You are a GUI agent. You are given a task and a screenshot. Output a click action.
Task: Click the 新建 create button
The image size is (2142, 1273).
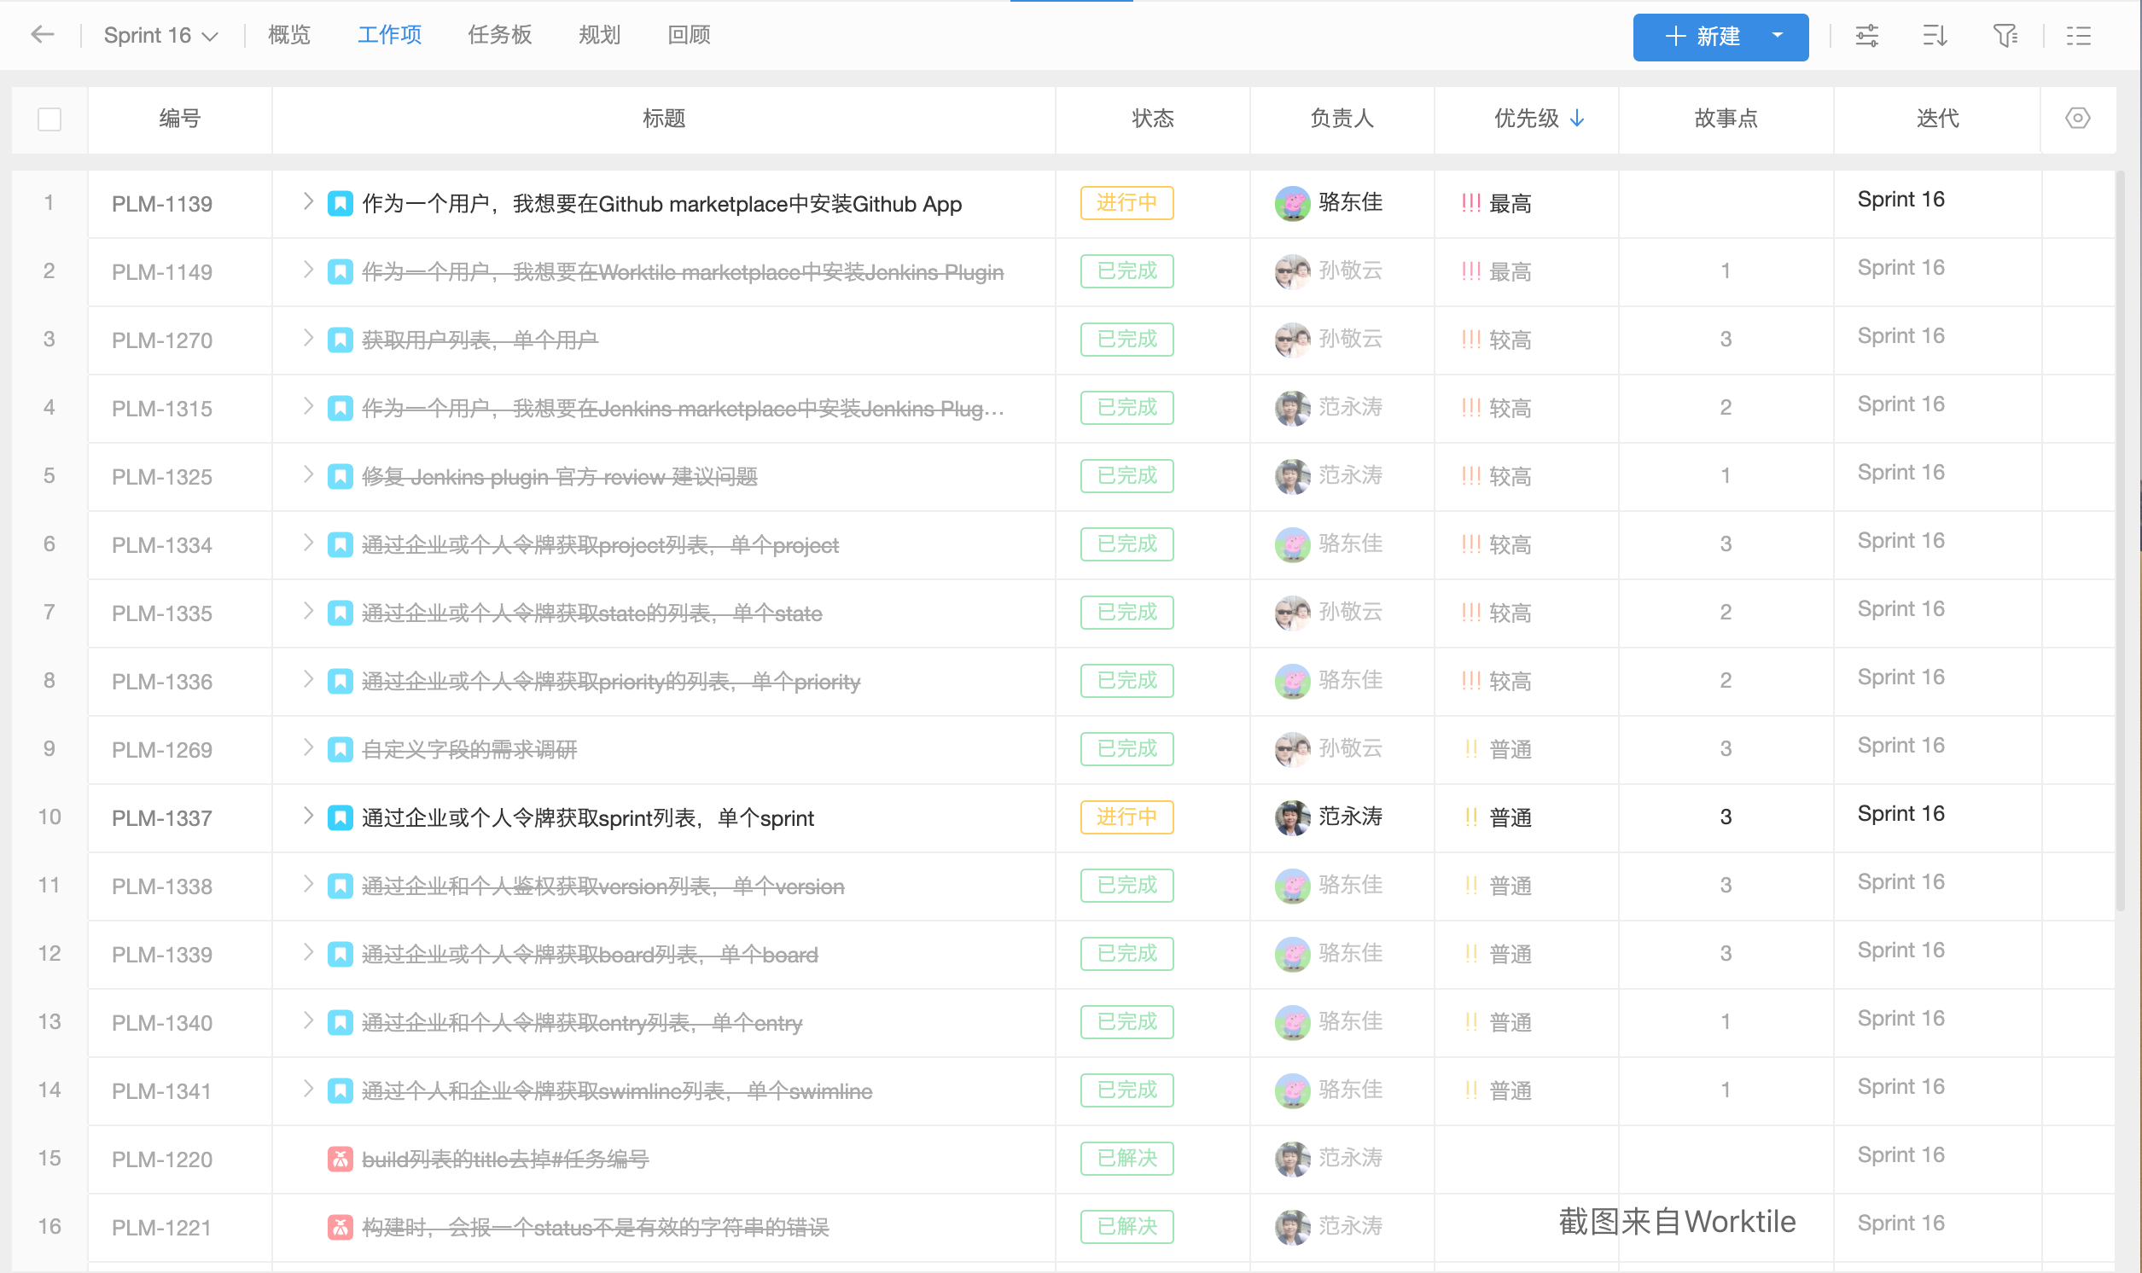click(1701, 36)
